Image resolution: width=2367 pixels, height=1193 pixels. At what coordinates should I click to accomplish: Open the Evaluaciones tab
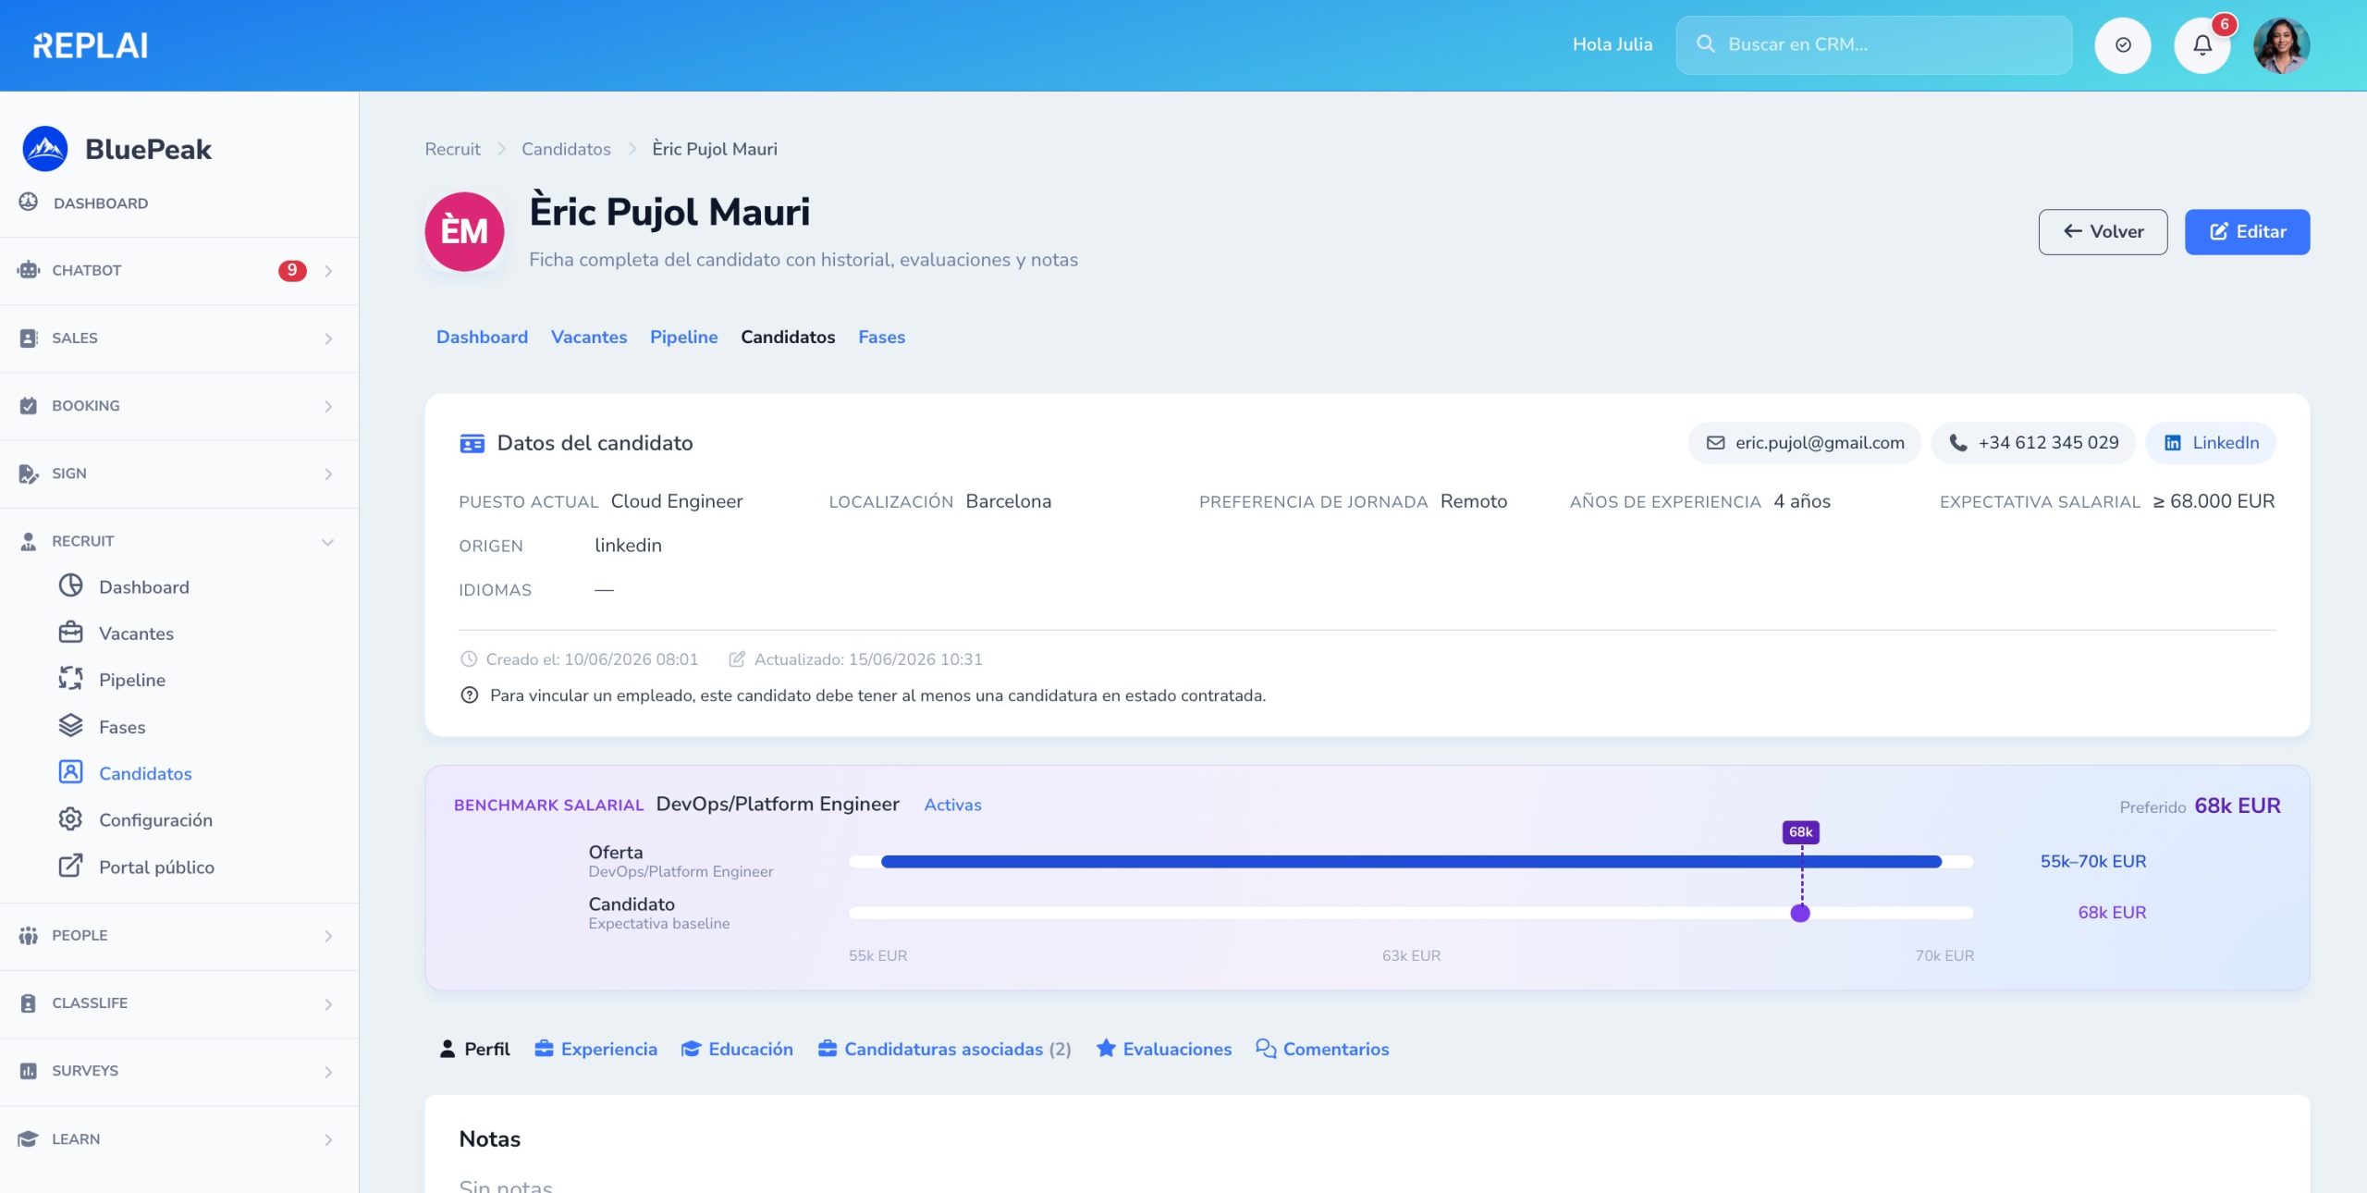pyautogui.click(x=1164, y=1049)
